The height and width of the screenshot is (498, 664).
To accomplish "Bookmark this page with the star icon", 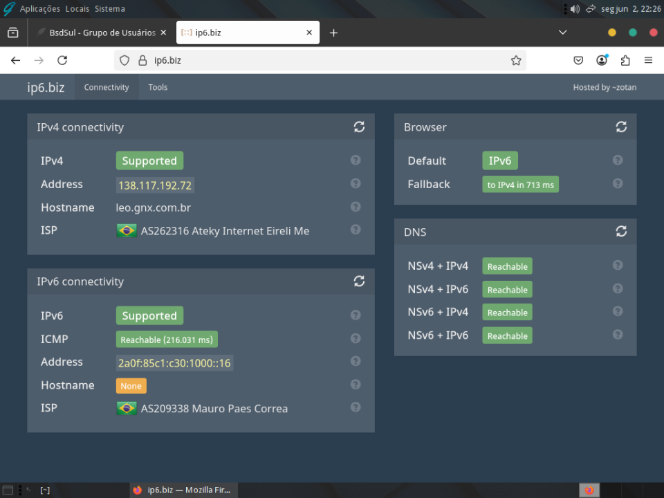I will click(x=516, y=61).
